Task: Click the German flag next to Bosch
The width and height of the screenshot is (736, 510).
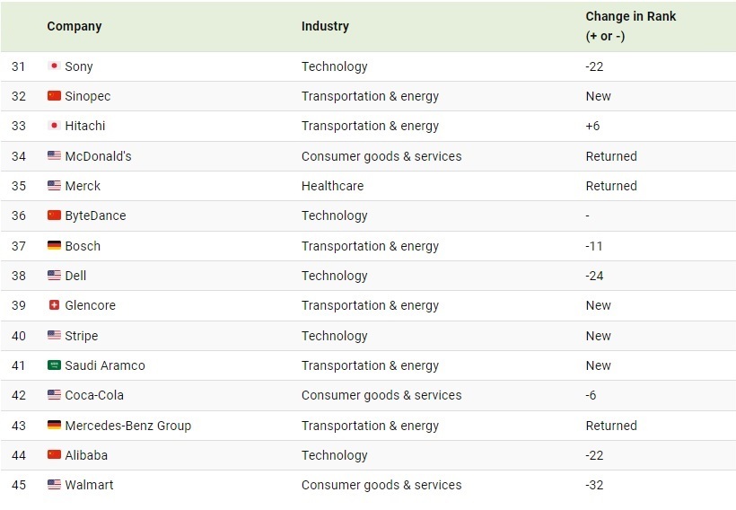Action: pos(54,245)
